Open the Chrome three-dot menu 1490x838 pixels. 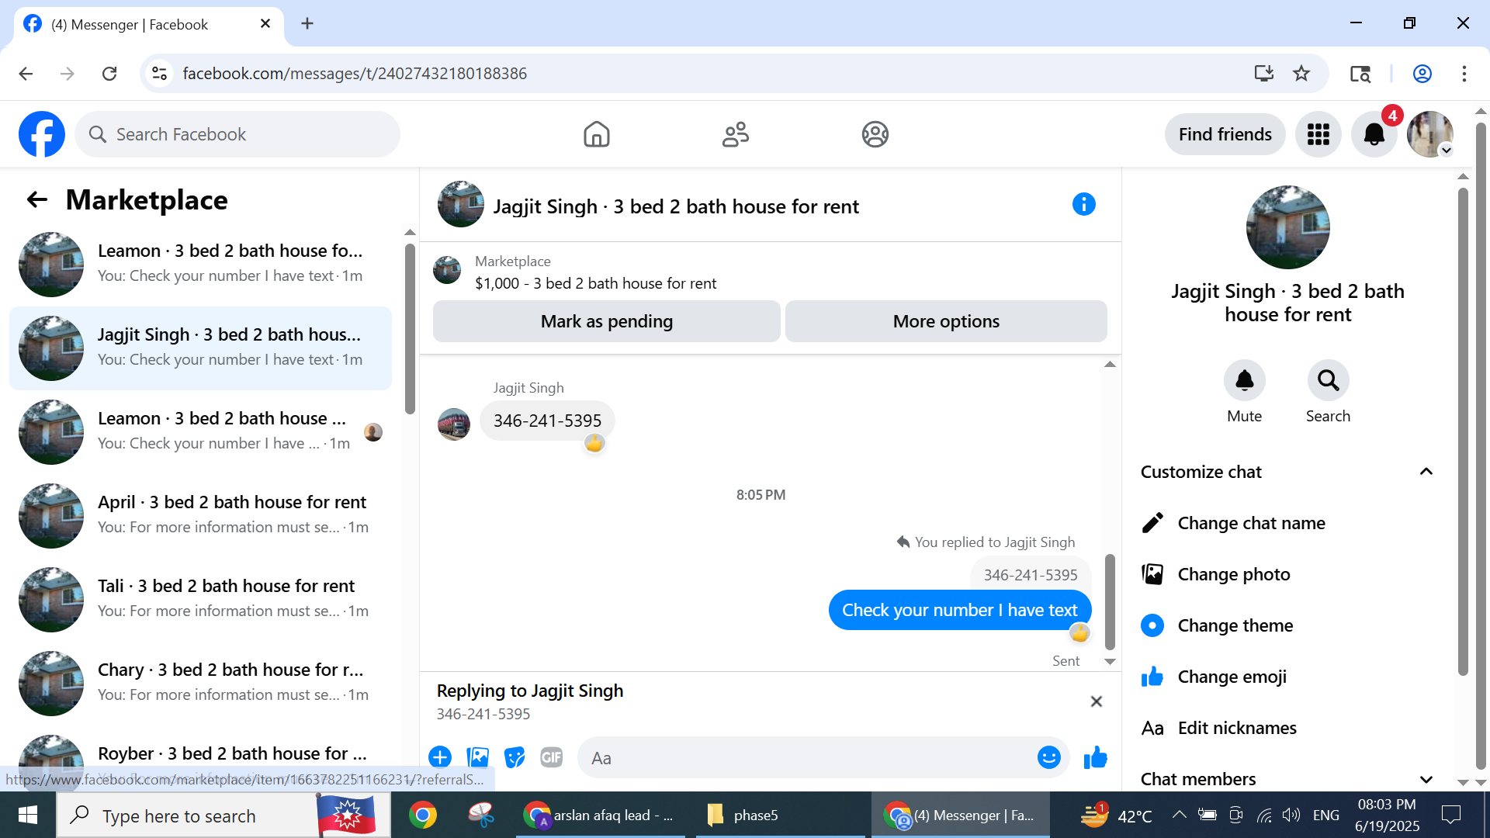(1464, 73)
